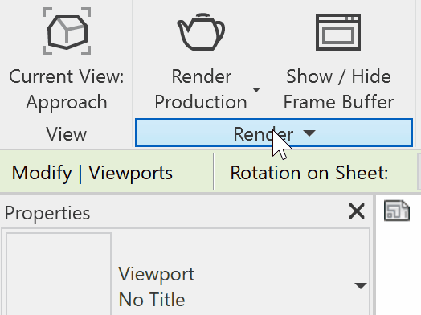Image resolution: width=421 pixels, height=315 pixels.
Task: Click the Properties palette title
Action: click(47, 213)
